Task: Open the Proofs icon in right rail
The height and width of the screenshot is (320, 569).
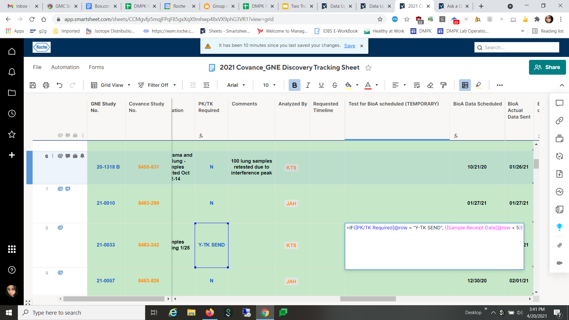Action: [x=560, y=138]
